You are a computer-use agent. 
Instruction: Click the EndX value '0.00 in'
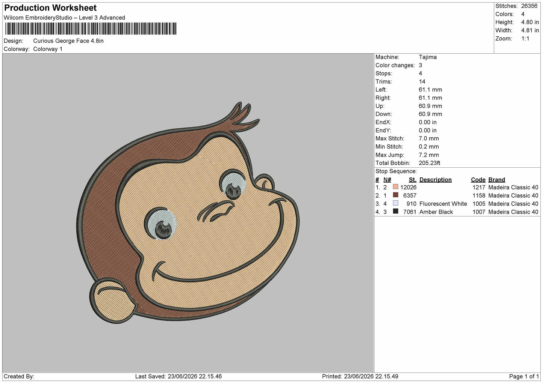(428, 122)
